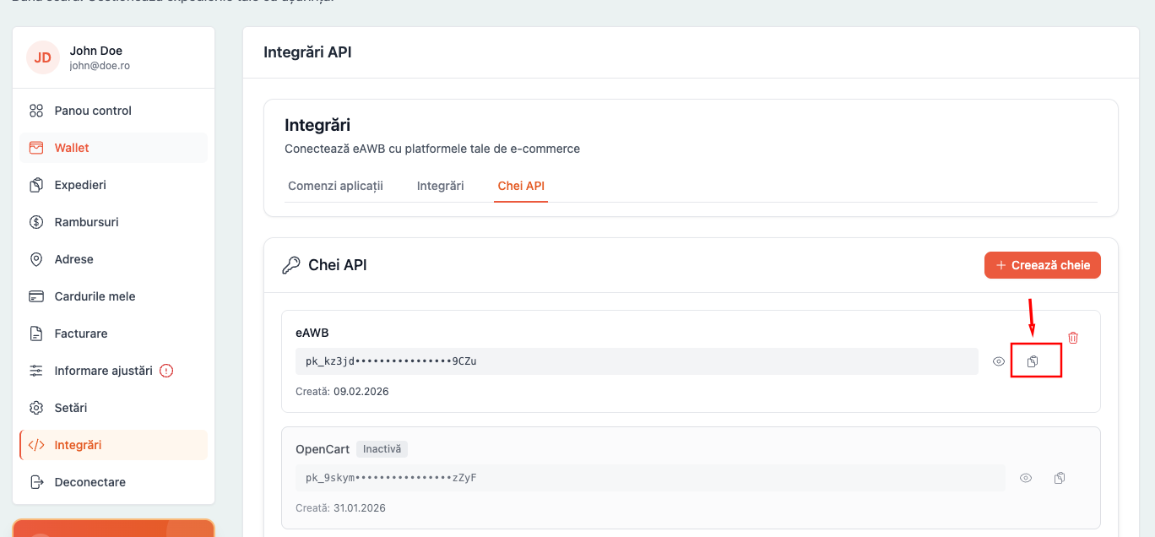The image size is (1155, 537).
Task: Open Expedieri in the sidebar
Action: [x=113, y=185]
